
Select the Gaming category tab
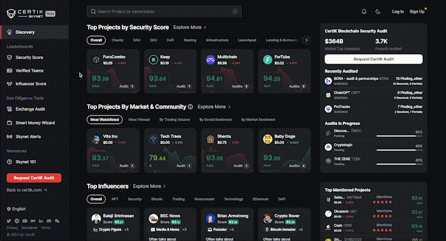(190, 40)
